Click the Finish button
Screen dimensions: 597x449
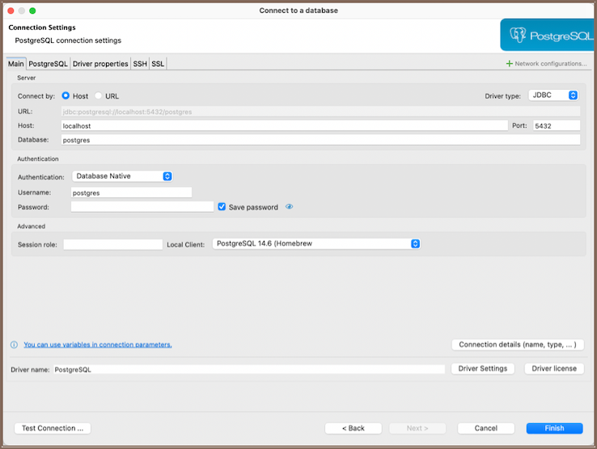pos(554,429)
